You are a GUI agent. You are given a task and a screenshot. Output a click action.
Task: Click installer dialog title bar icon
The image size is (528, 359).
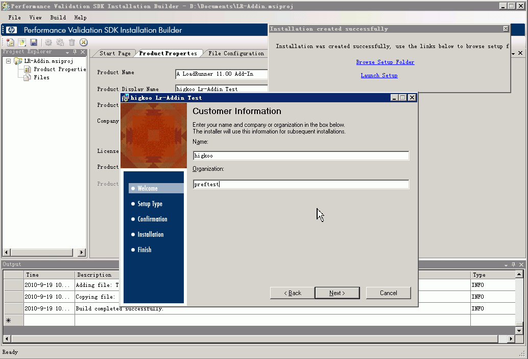coord(125,98)
